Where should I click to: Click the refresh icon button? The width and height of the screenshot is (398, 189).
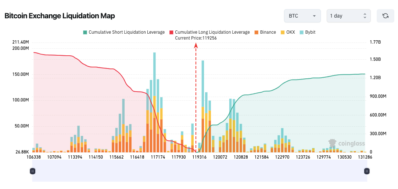click(386, 16)
